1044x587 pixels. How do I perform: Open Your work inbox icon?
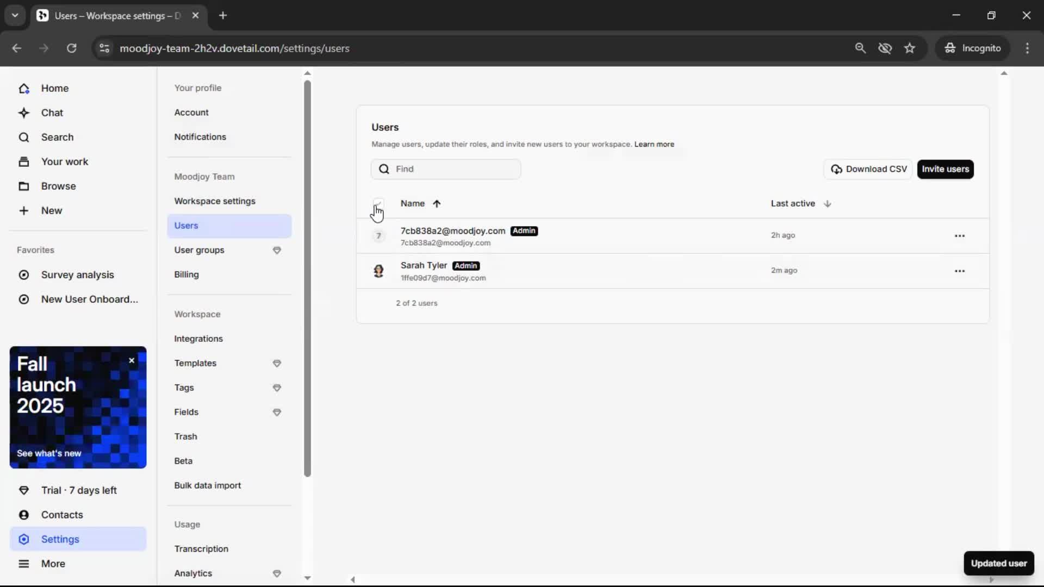tap(24, 161)
